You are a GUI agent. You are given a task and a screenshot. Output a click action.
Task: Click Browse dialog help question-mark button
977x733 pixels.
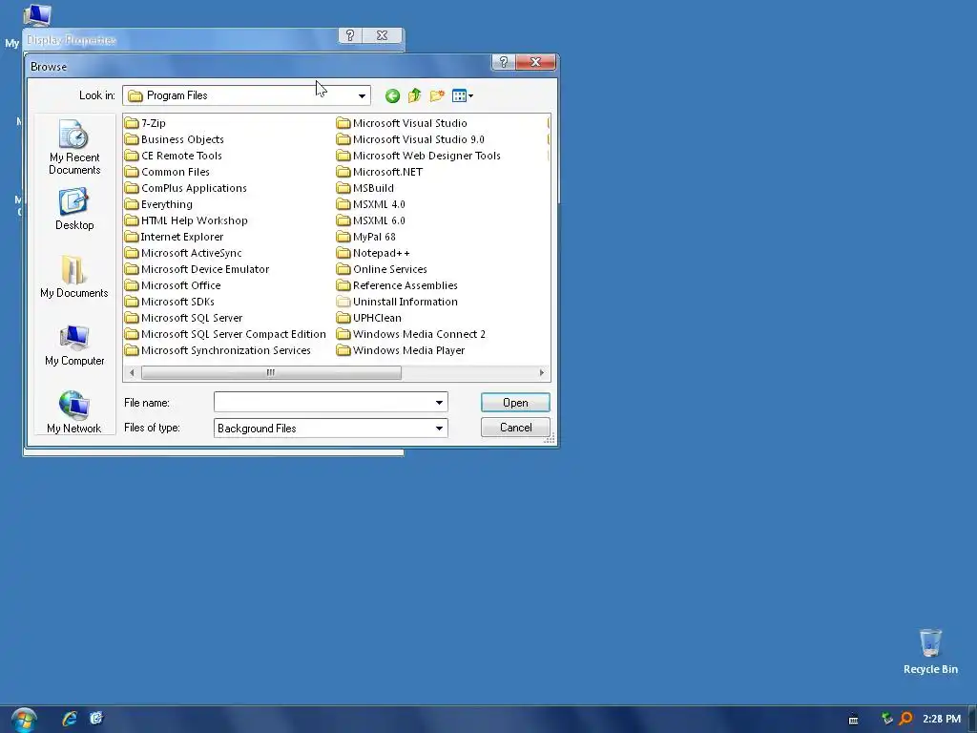point(503,62)
